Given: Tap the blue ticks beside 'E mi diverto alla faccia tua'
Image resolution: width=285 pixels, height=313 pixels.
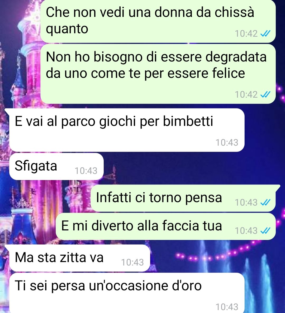Looking at the screenshot, I should pos(265,231).
